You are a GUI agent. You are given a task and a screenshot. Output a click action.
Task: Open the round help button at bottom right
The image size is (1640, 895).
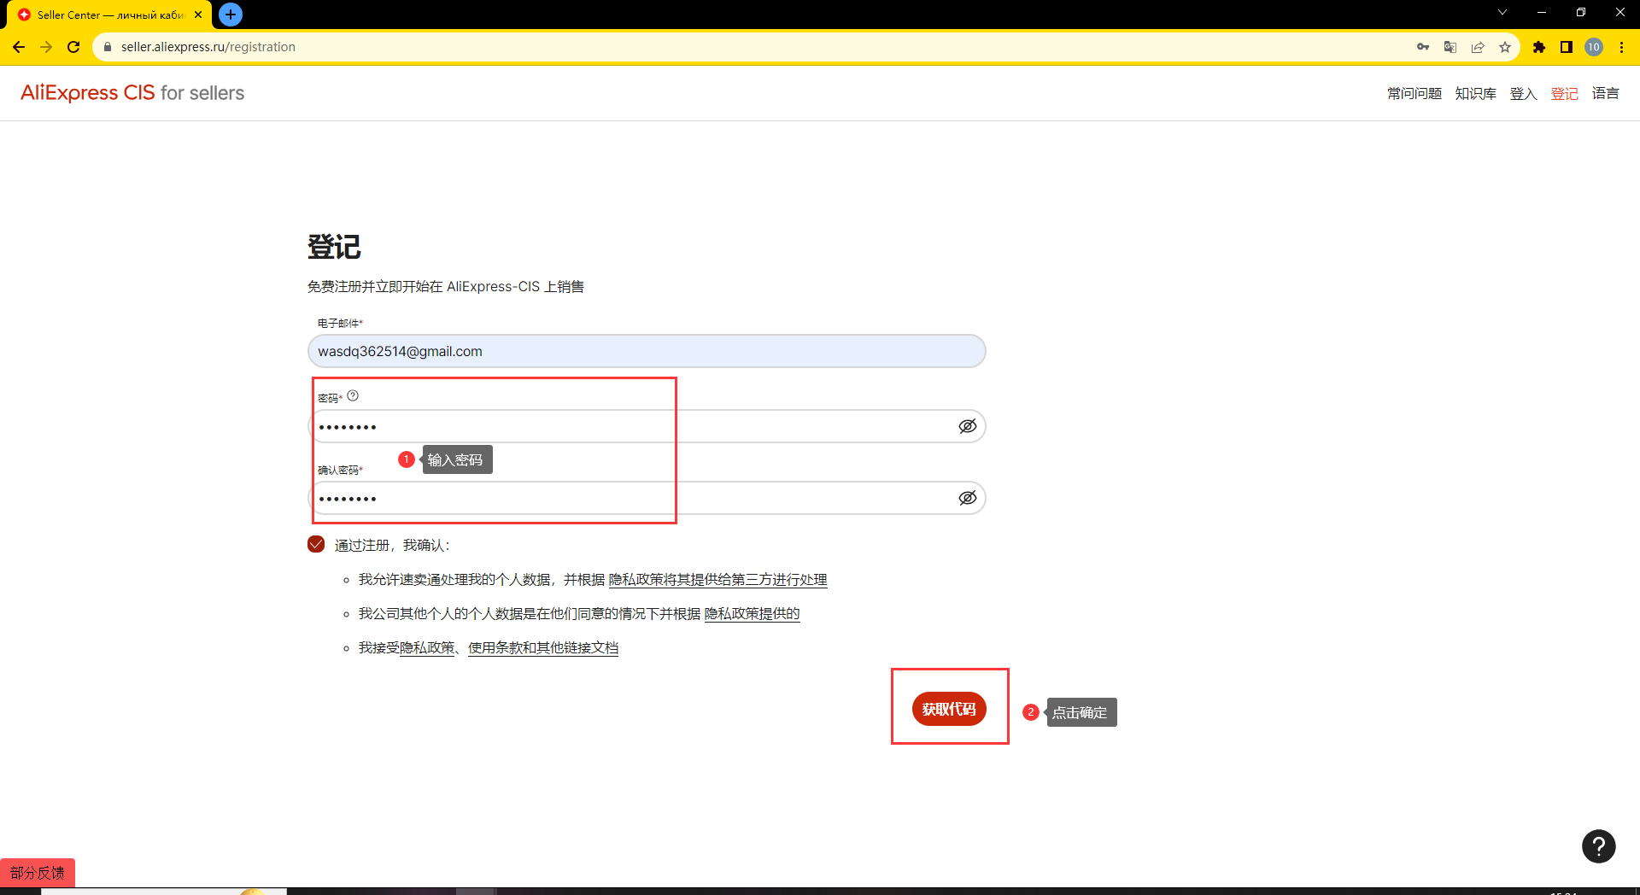coord(1598,846)
